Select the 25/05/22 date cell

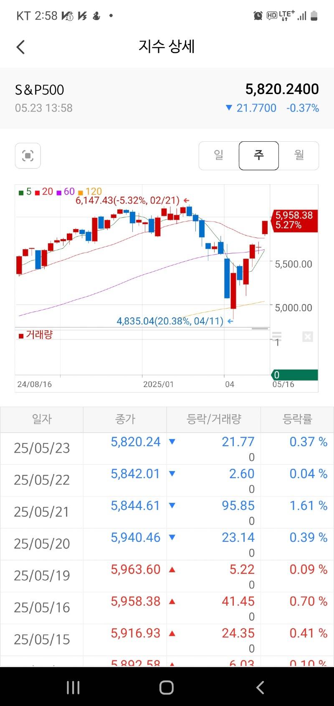(42, 480)
